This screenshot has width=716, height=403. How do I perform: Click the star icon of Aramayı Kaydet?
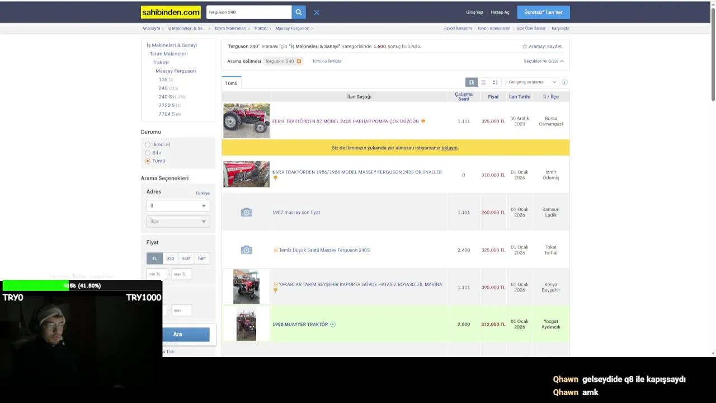tap(525, 46)
